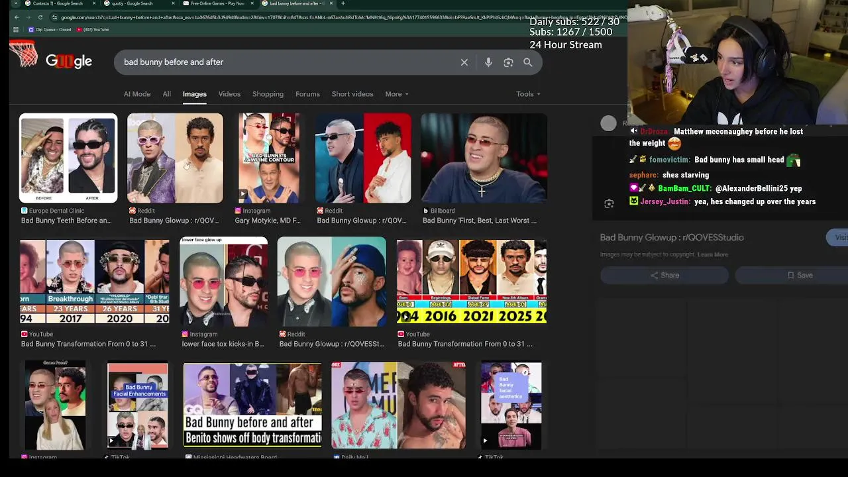Click the Bad Bunny 'First, Best, Last Worst caption
This screenshot has width=848, height=477.
(480, 221)
